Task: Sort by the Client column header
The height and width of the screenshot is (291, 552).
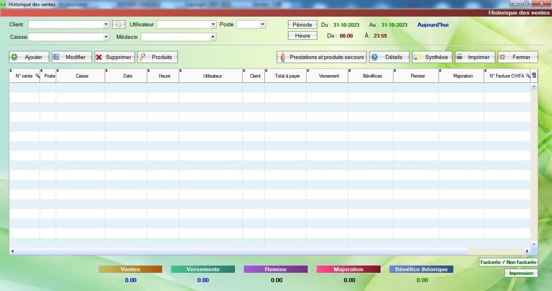Action: pos(254,76)
